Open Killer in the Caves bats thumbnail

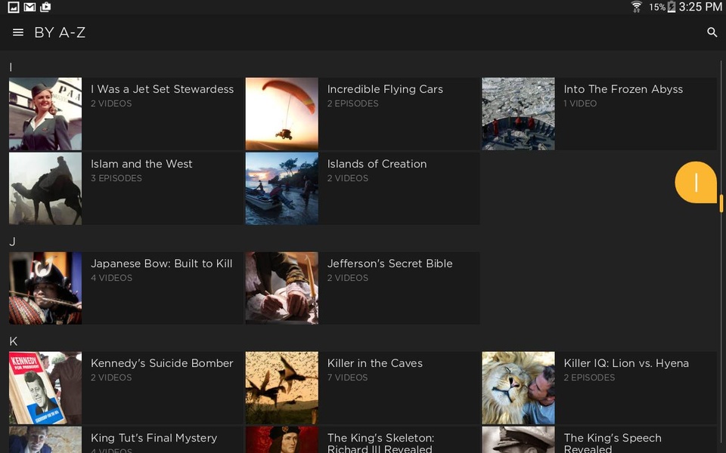pyautogui.click(x=282, y=388)
